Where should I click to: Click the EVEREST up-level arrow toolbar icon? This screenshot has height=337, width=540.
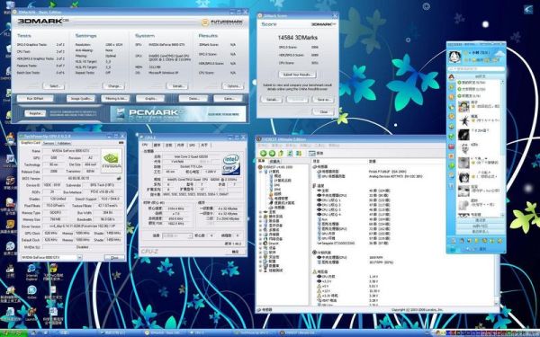pyautogui.click(x=281, y=153)
